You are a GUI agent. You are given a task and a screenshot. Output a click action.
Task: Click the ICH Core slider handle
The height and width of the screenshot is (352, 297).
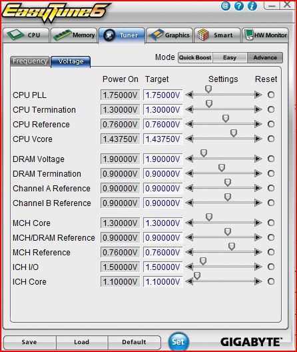pos(197,276)
